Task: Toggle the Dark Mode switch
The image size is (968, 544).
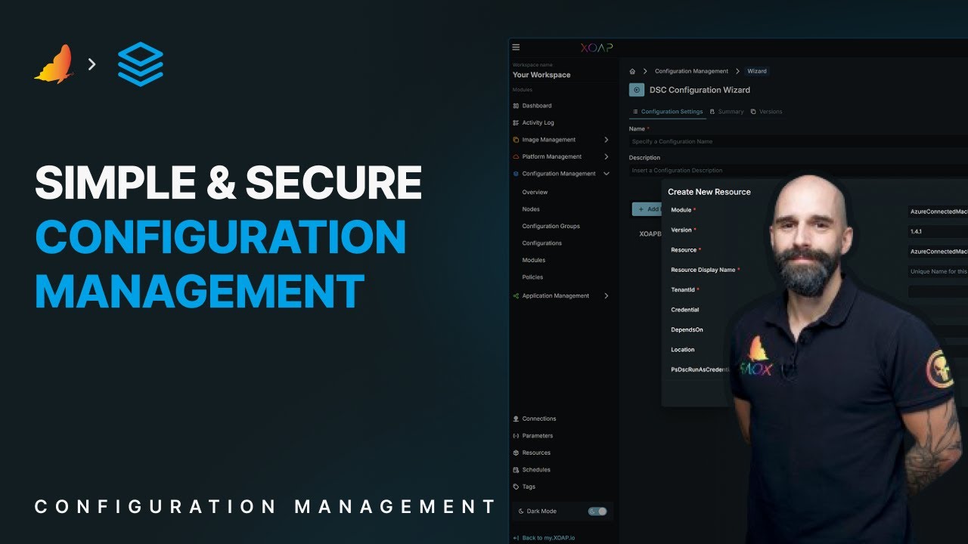Action: point(597,512)
